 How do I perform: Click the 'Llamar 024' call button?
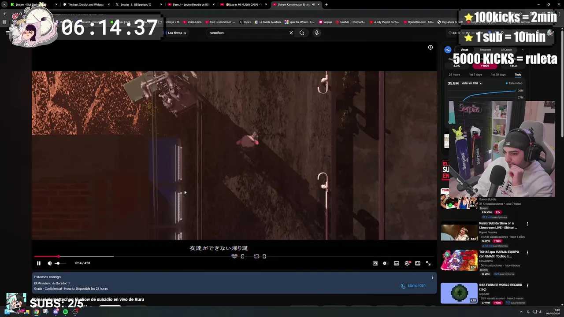click(413, 286)
